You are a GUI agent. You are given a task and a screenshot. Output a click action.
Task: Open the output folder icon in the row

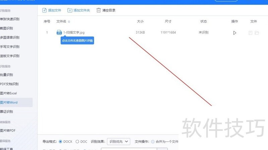[257, 33]
